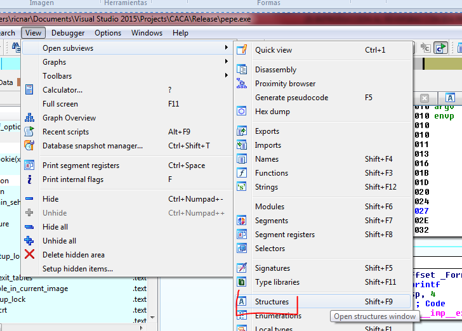The height and width of the screenshot is (331, 462).
Task: Open Strings window via its icon
Action: click(x=242, y=187)
